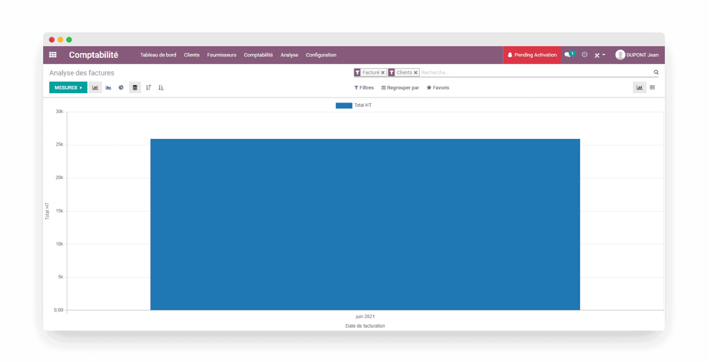Focus the Recherche search field
This screenshot has height=363, width=708.
pos(535,73)
